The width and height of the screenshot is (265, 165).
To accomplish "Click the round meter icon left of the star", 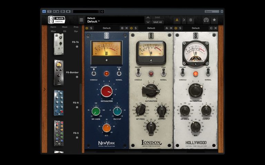I will 206,20.
